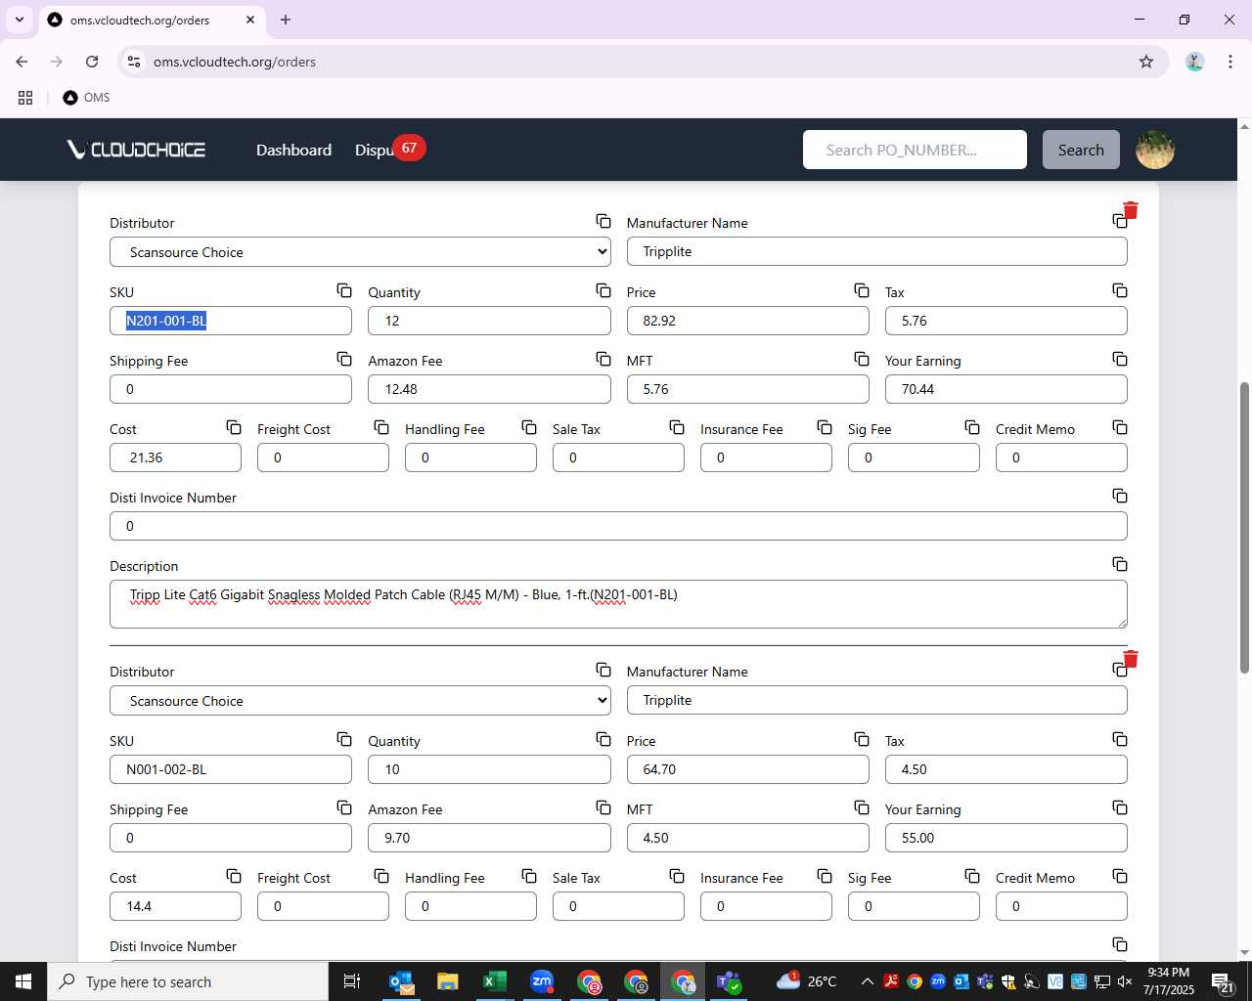Copy cost 21.36 value
1252x1001 pixels.
click(234, 427)
